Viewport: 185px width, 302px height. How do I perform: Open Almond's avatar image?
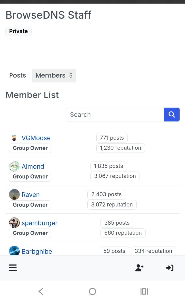[x=14, y=166]
